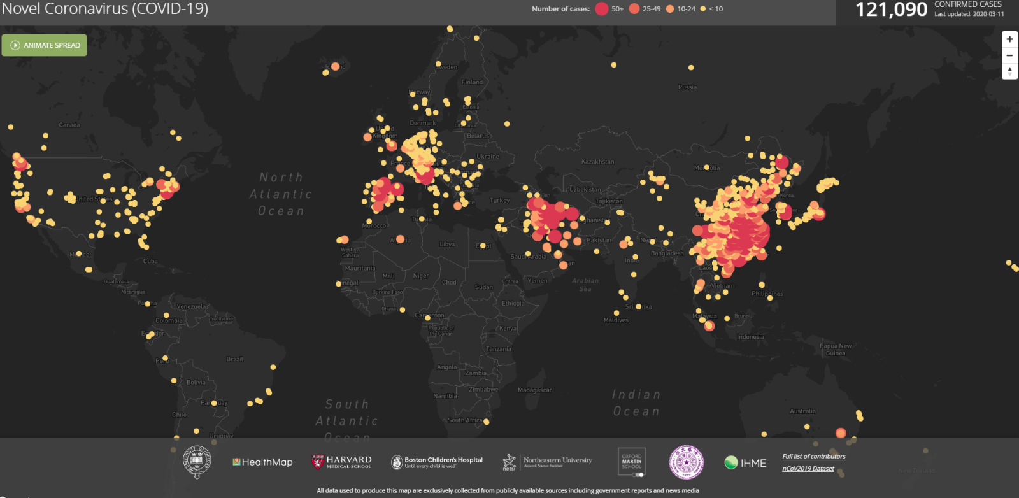1019x498 pixels.
Task: Open the IHME logo
Action: click(745, 463)
